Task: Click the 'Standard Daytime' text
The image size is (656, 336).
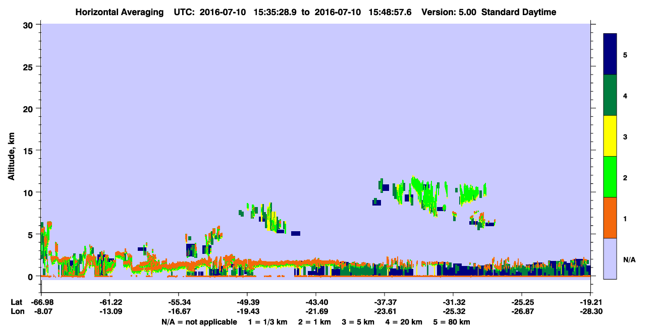Action: point(519,12)
